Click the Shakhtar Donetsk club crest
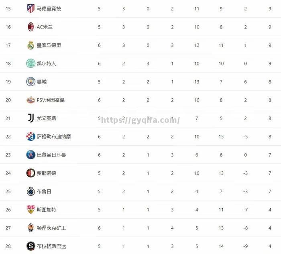 [31, 228]
